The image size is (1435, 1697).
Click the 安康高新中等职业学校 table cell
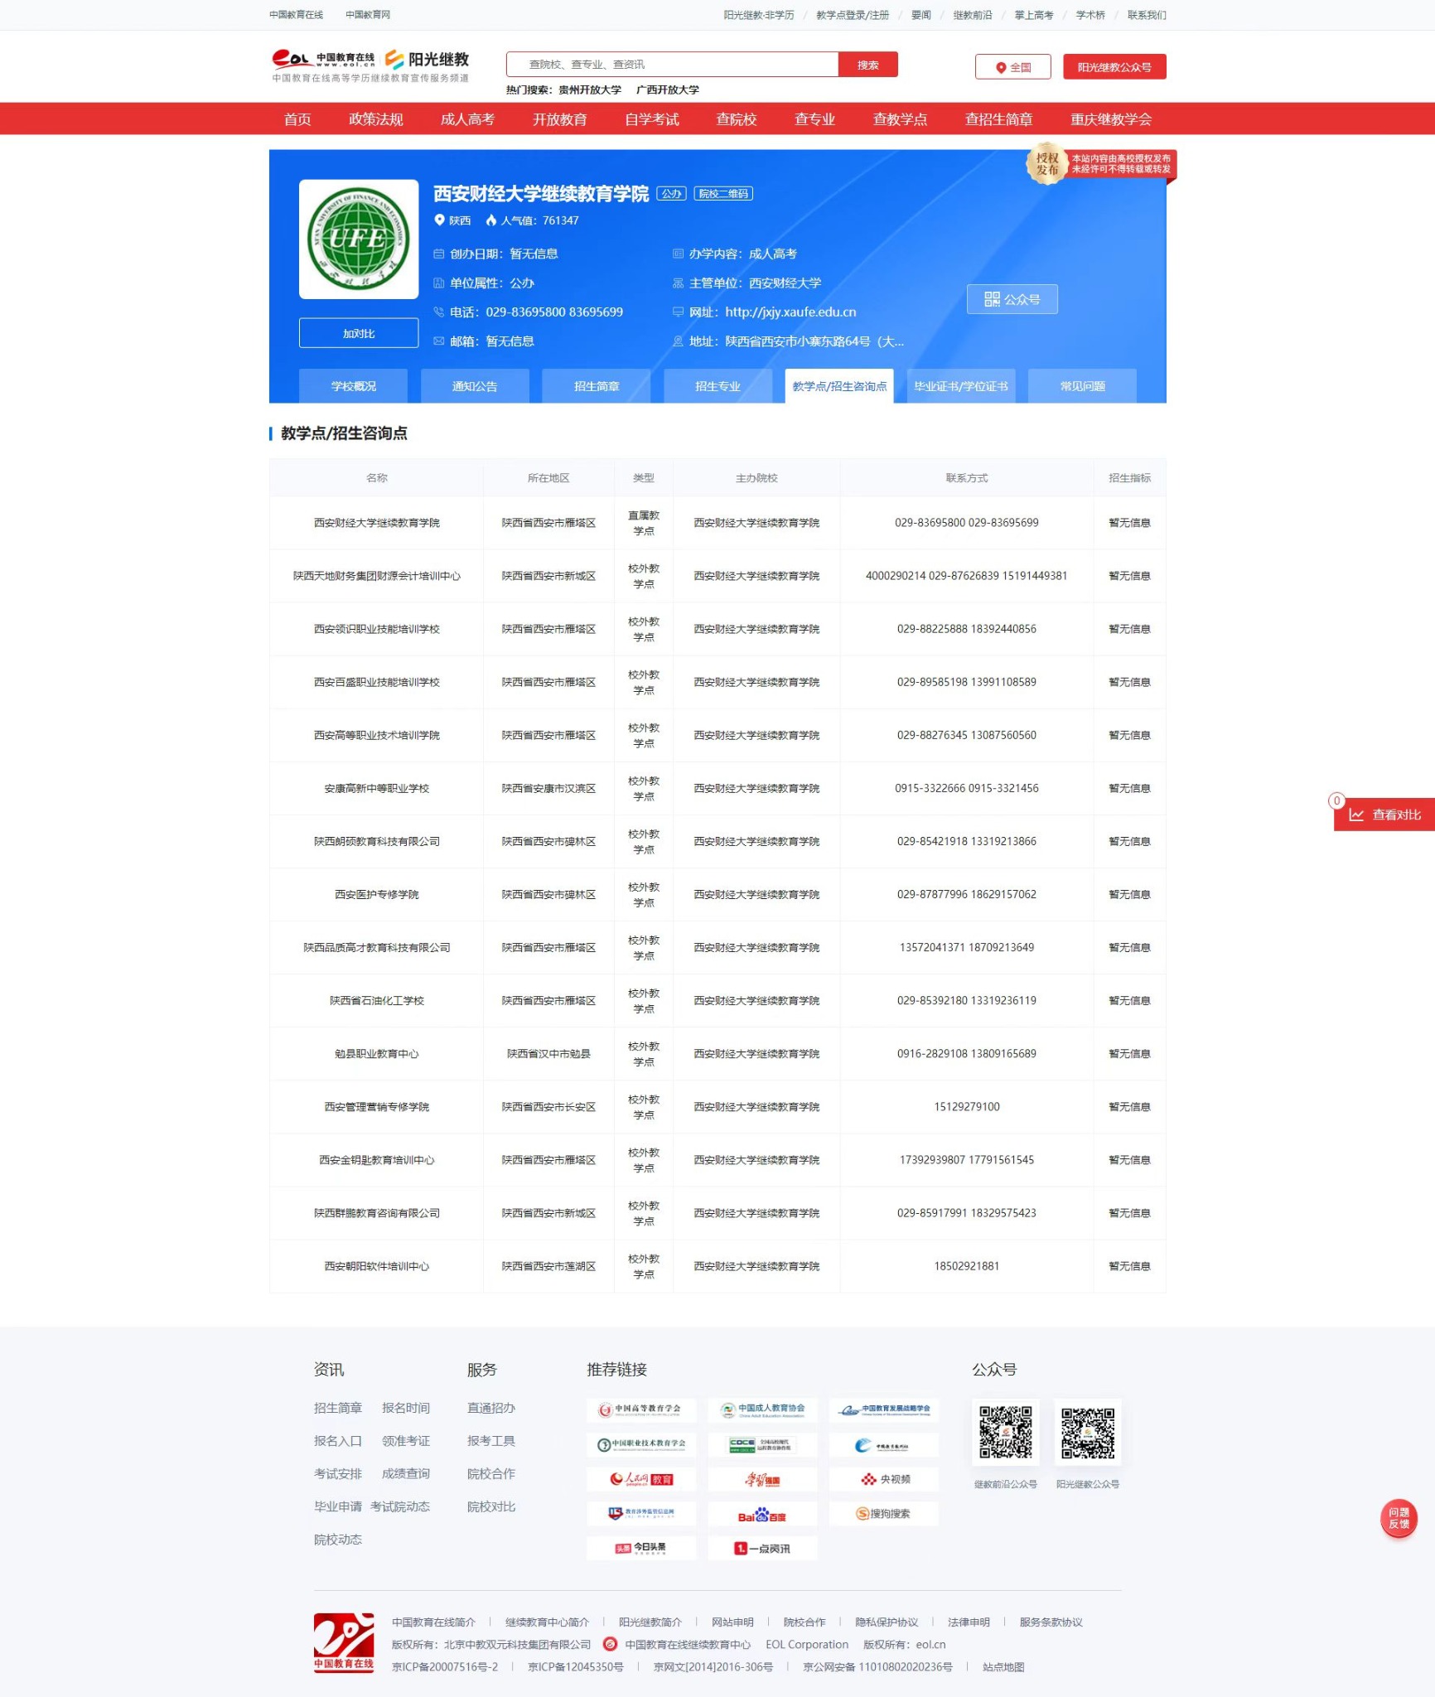tap(376, 788)
